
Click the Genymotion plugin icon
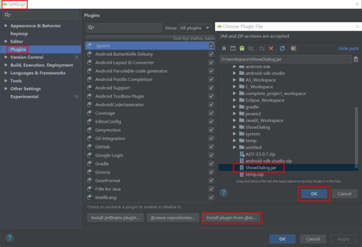pyautogui.click(x=90, y=130)
